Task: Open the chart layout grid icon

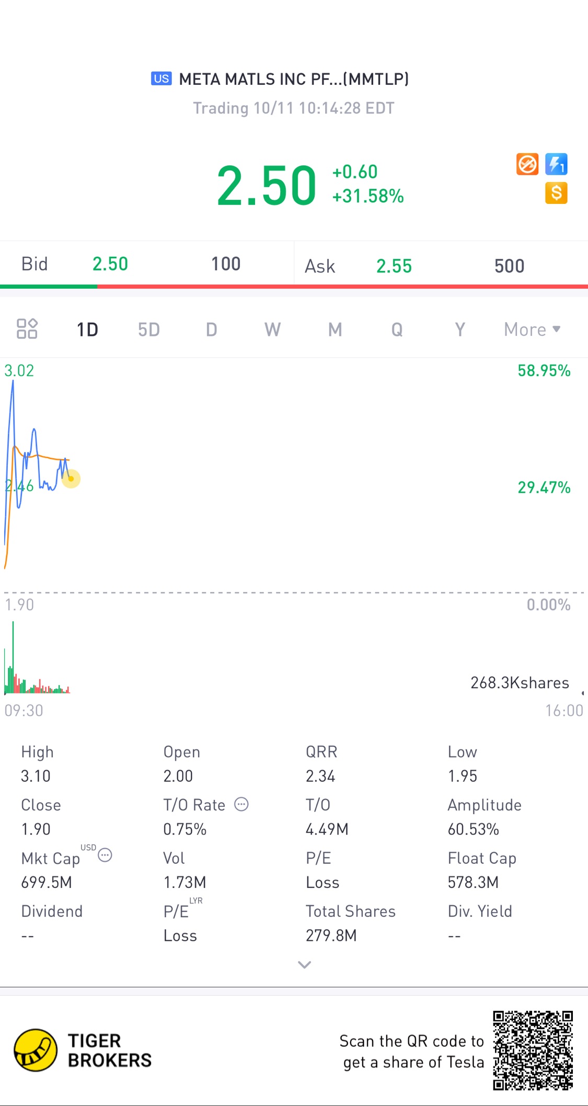Action: (x=27, y=329)
